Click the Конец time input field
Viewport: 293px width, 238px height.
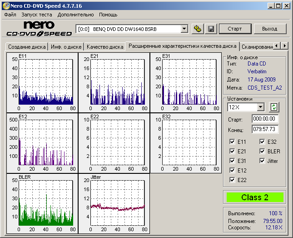point(265,129)
